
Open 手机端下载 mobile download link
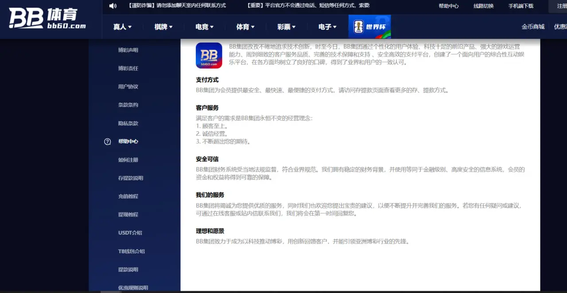pyautogui.click(x=521, y=6)
